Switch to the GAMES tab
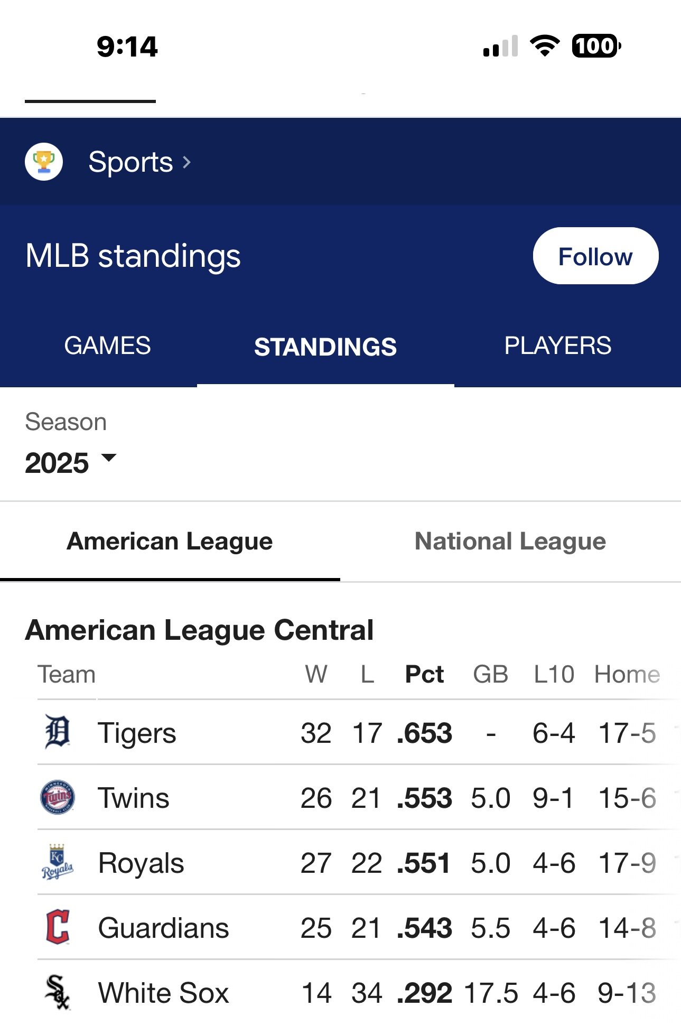This screenshot has height=1025, width=681. coord(107,346)
